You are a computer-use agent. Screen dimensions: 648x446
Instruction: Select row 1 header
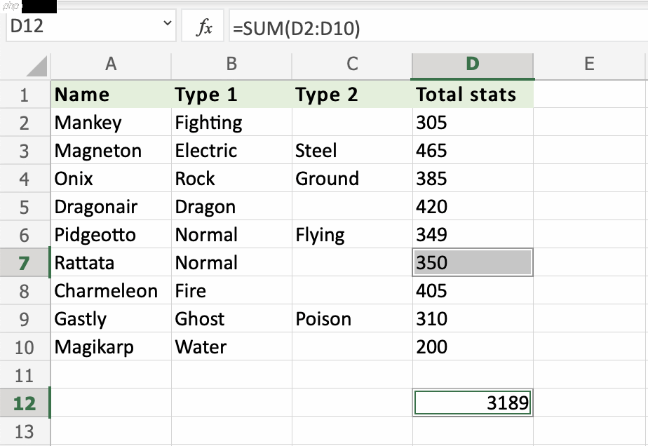click(x=25, y=95)
